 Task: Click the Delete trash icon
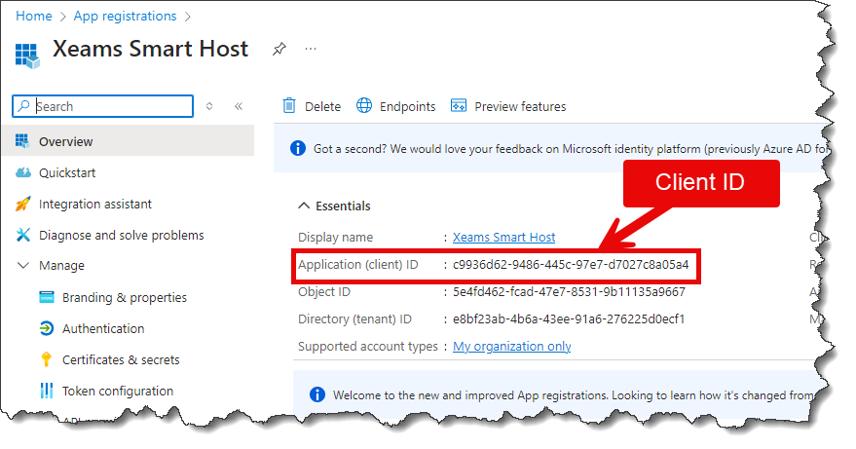click(288, 106)
